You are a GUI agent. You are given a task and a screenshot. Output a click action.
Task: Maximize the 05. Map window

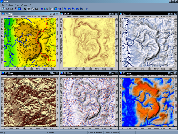[54, 73]
